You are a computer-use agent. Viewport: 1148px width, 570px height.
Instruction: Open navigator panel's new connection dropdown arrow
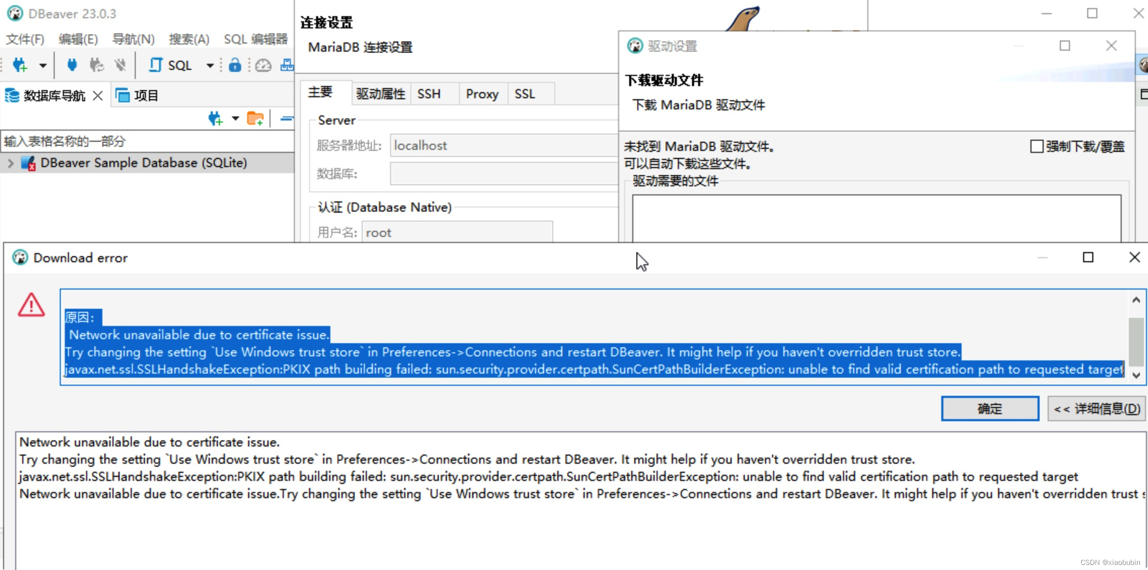click(235, 119)
